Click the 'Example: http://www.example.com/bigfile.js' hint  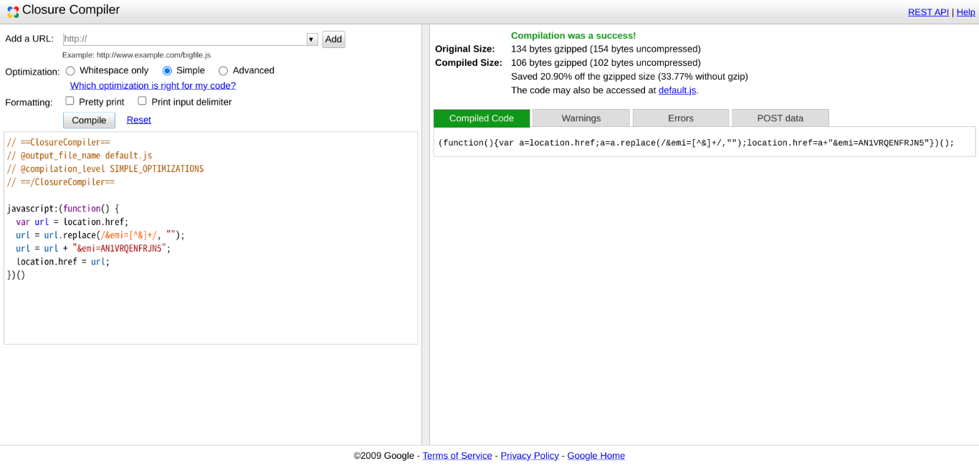136,55
